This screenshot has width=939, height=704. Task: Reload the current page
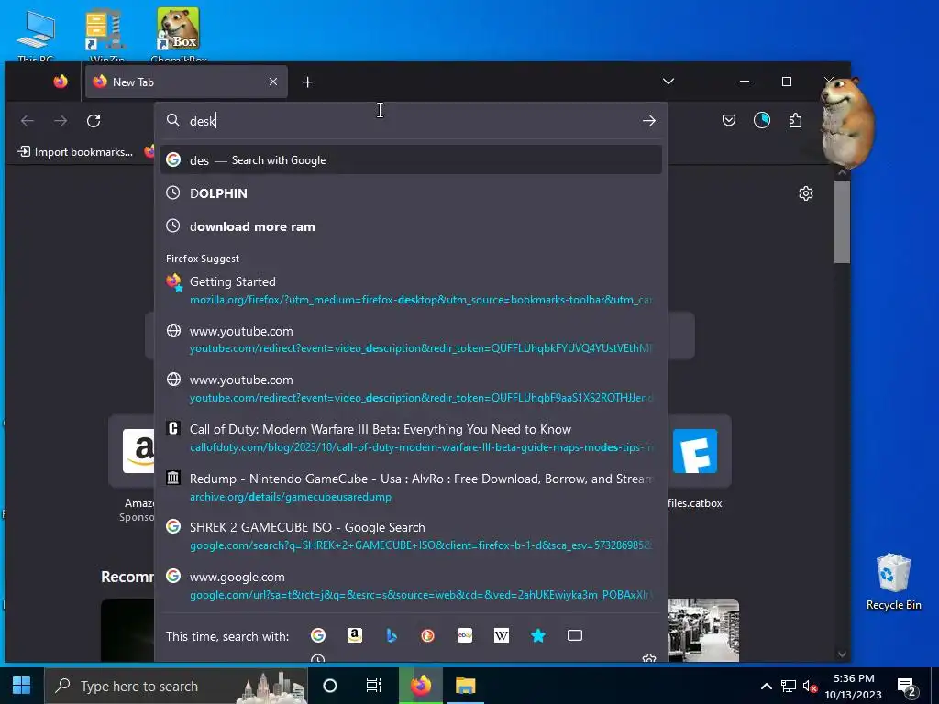[x=94, y=121]
